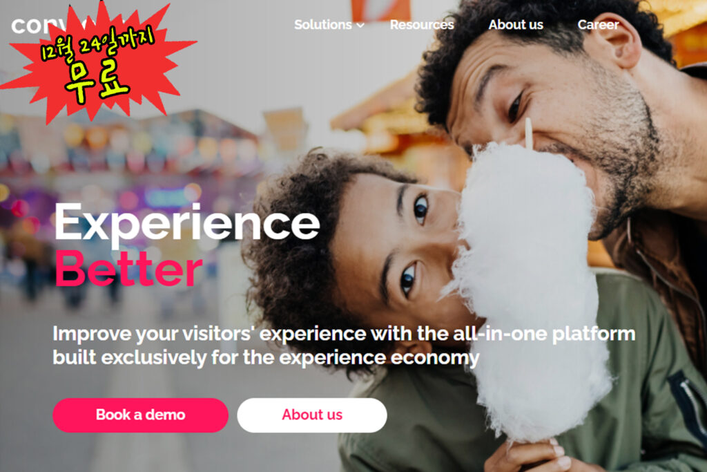The image size is (707, 472).
Task: Open the Solutions navigation menu
Action: [x=329, y=25]
